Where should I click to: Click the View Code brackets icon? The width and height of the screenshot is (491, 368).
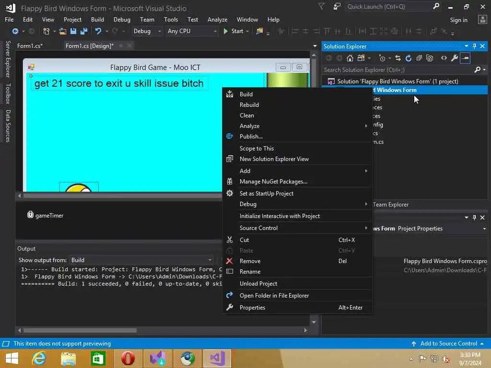(x=444, y=58)
